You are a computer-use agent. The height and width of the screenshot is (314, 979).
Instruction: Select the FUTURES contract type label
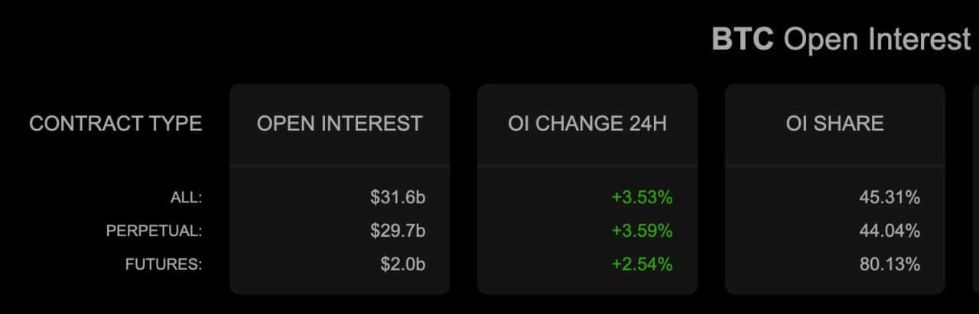click(x=163, y=265)
